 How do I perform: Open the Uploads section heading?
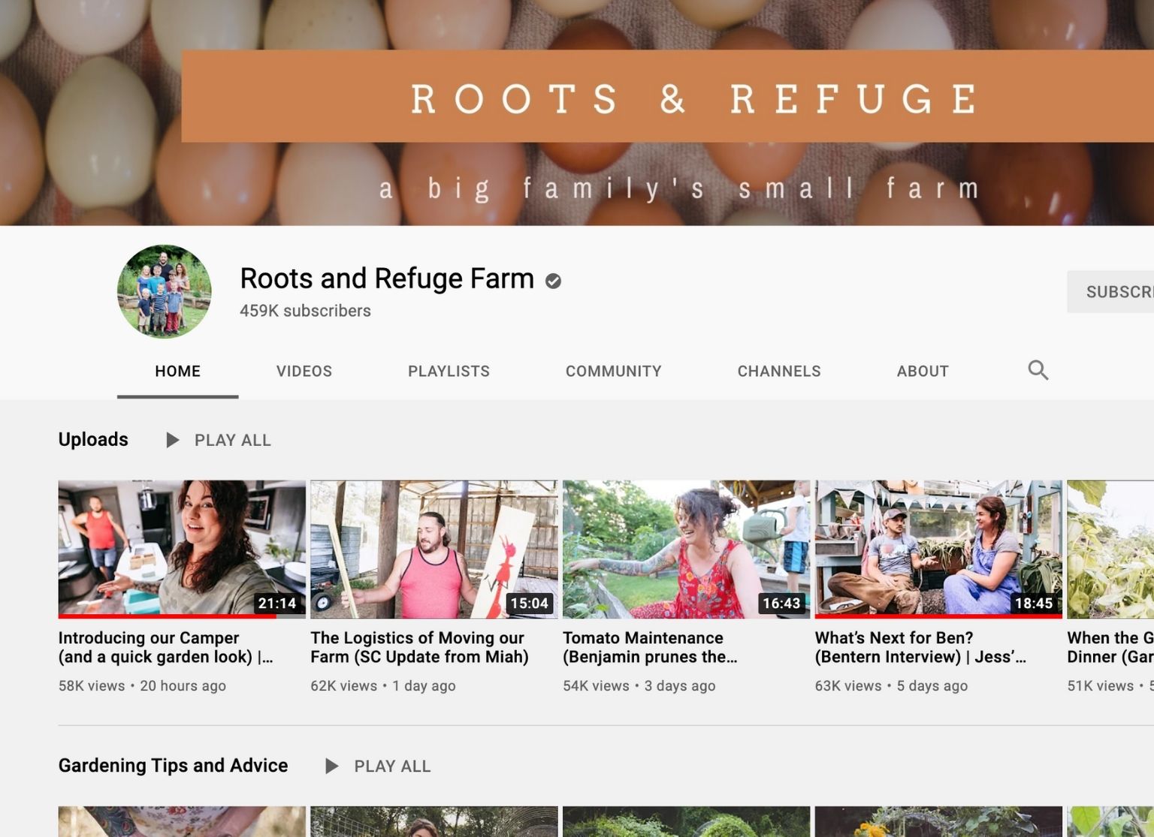click(x=93, y=439)
